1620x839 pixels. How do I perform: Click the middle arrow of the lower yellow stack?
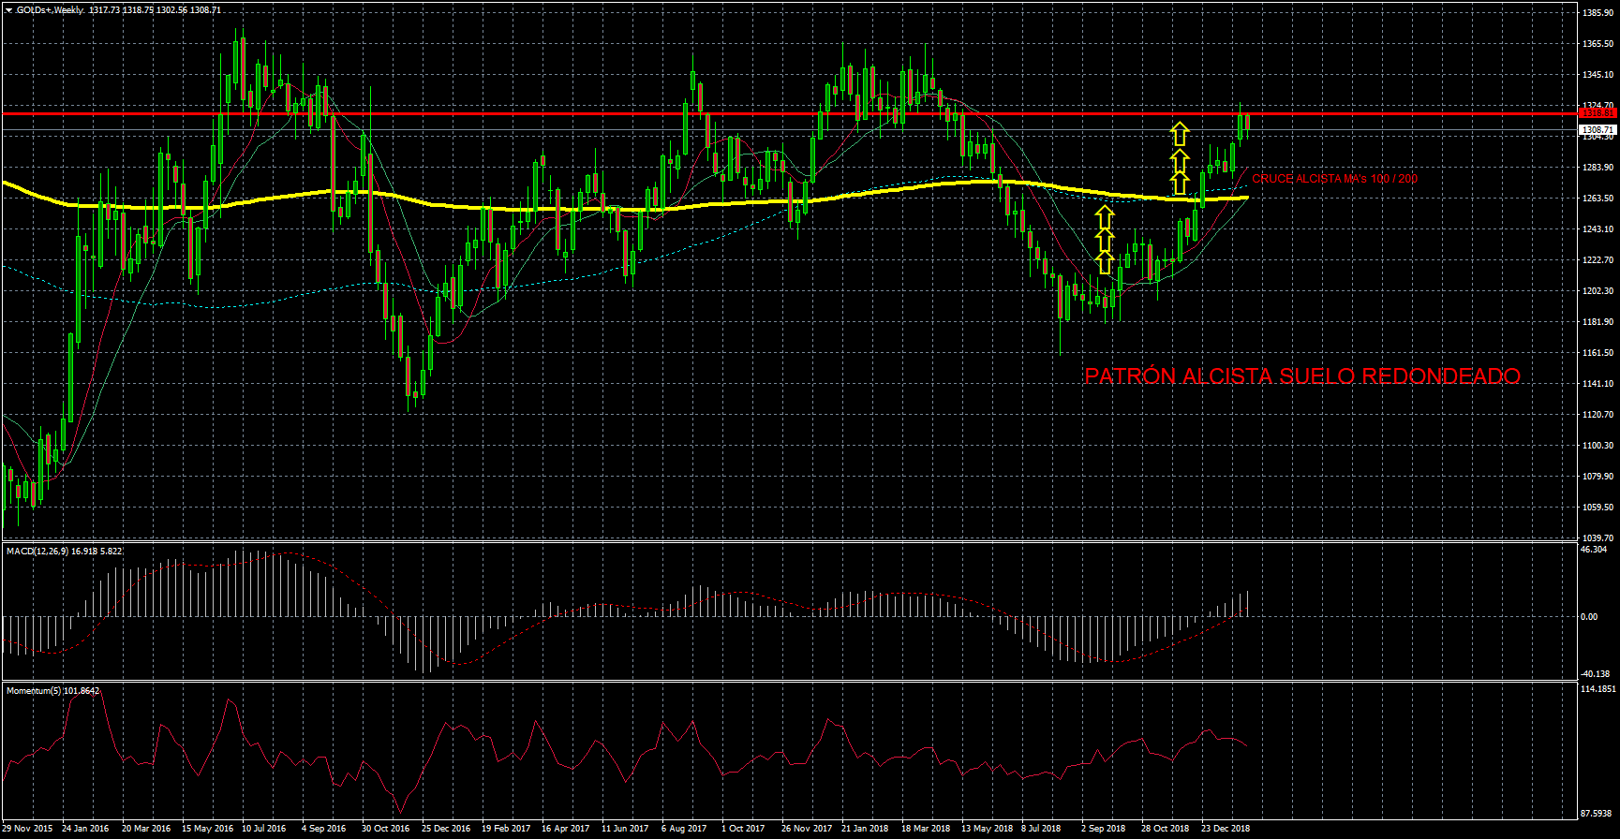pos(1105,241)
